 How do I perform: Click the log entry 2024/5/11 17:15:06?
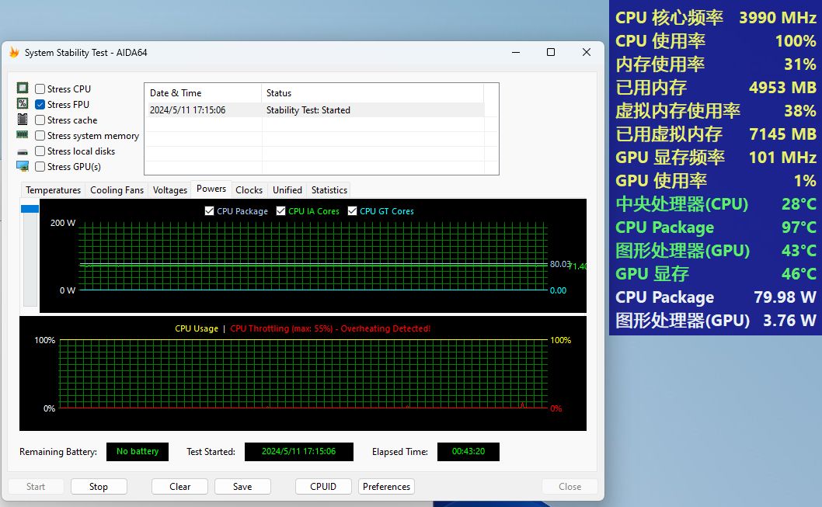[x=188, y=110]
